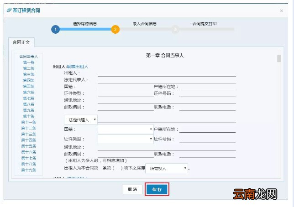Click the first 证件类型 text field
The image size is (294, 207).
tap(126, 94)
